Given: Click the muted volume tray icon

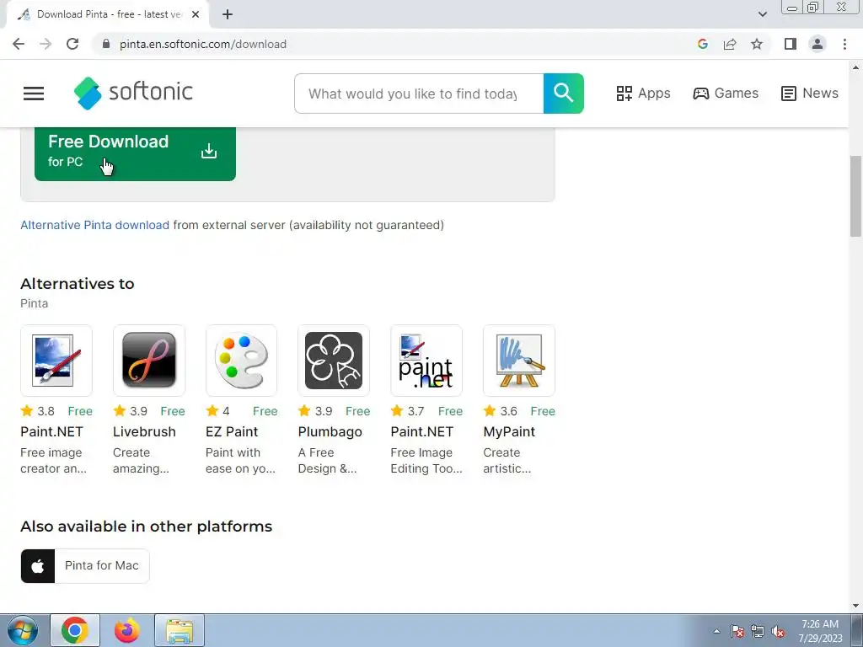Looking at the screenshot, I should [778, 631].
